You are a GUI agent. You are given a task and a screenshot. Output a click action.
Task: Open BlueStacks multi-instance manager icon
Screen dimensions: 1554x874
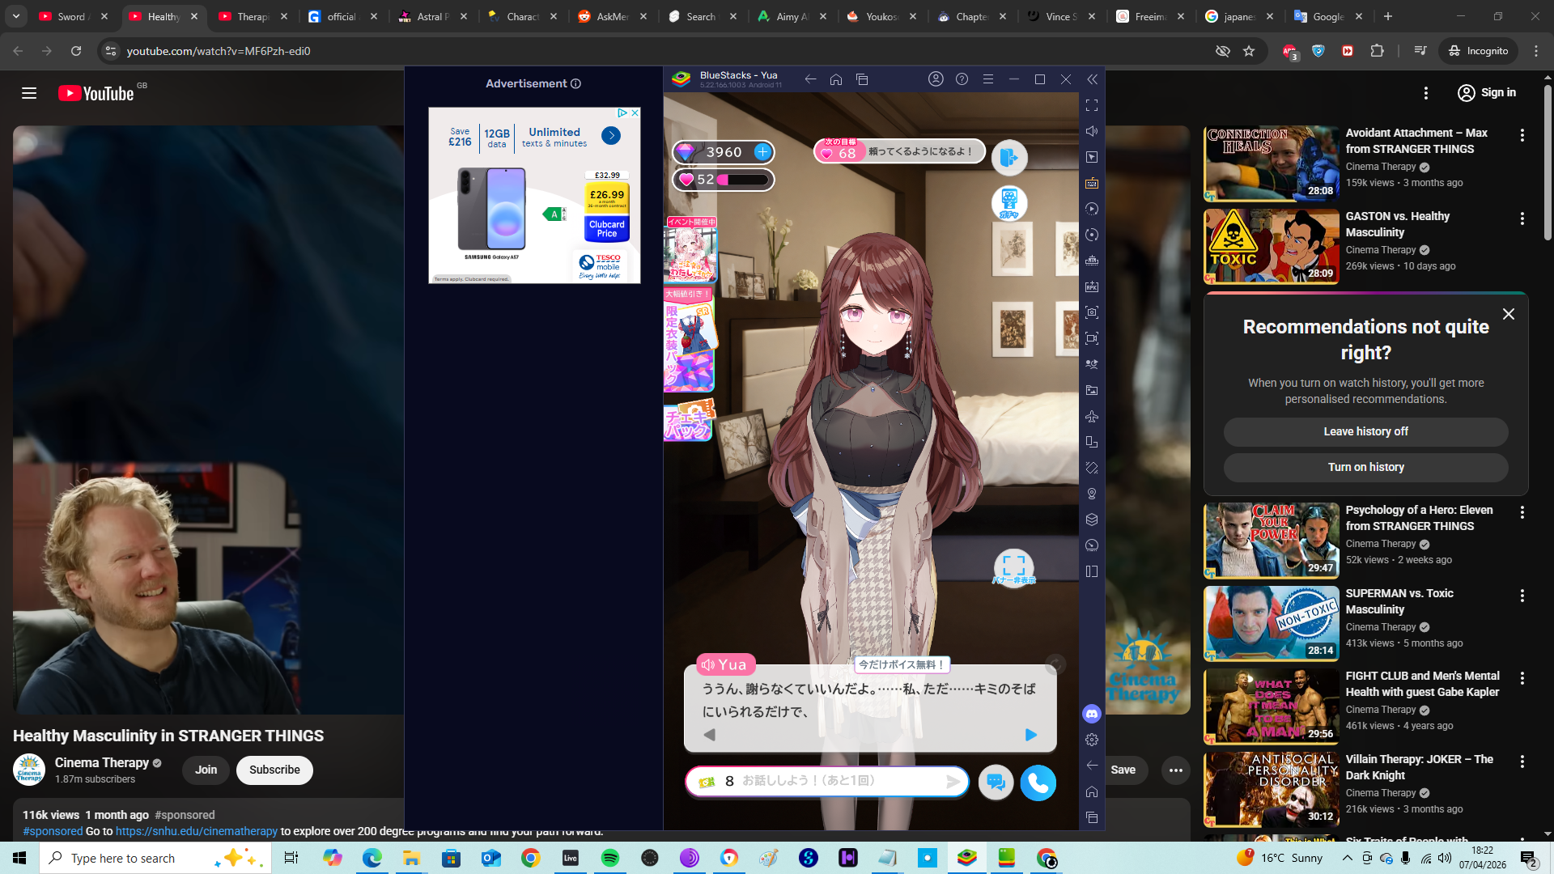tap(1092, 520)
